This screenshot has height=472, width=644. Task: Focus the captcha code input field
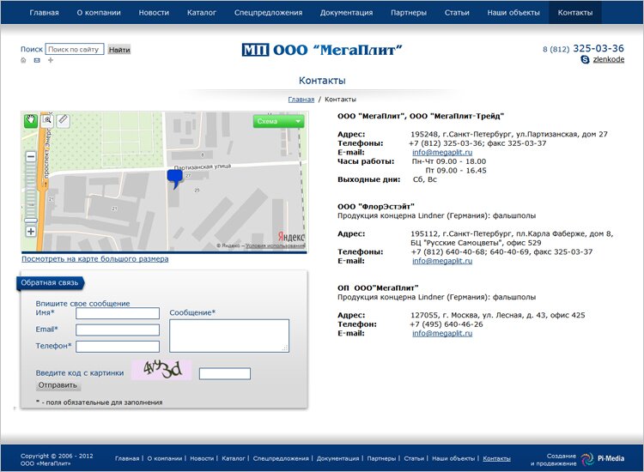[225, 373]
